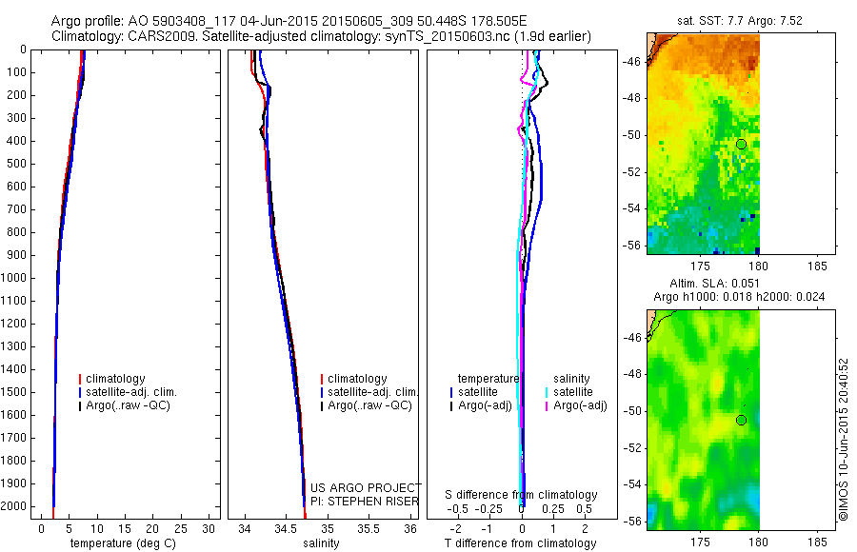This screenshot has width=857, height=552.
Task: Click the -50 latitude label on SST map
Action: coord(630,135)
